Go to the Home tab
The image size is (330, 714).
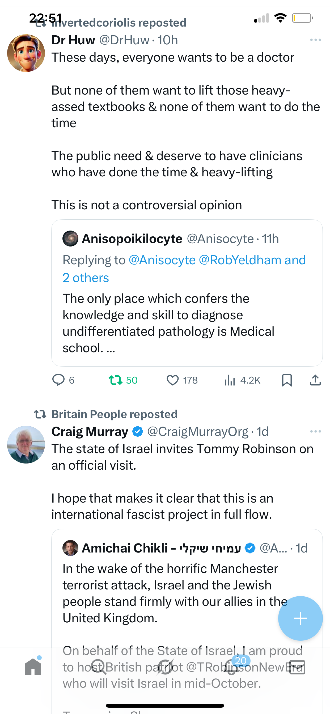click(33, 667)
